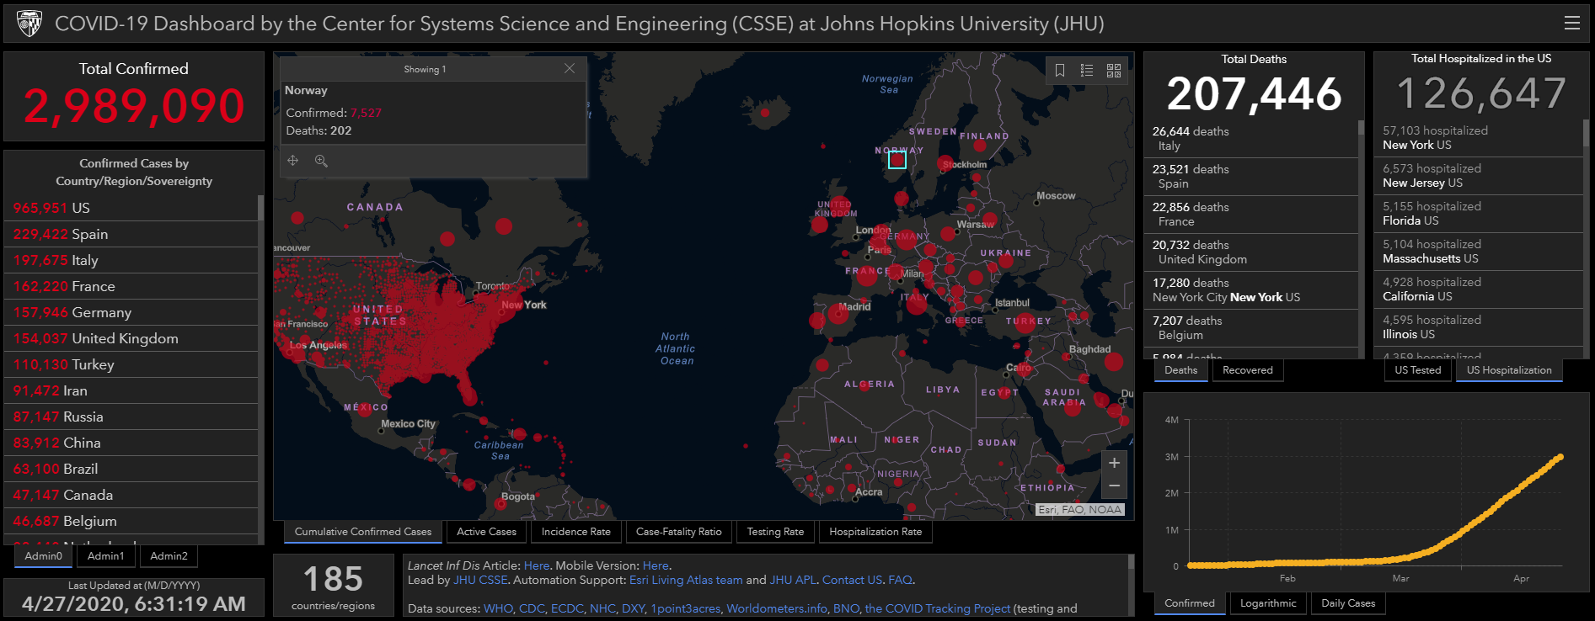Select Belgium 46,687 in cases list
This screenshot has height=621, width=1595.
(x=131, y=521)
